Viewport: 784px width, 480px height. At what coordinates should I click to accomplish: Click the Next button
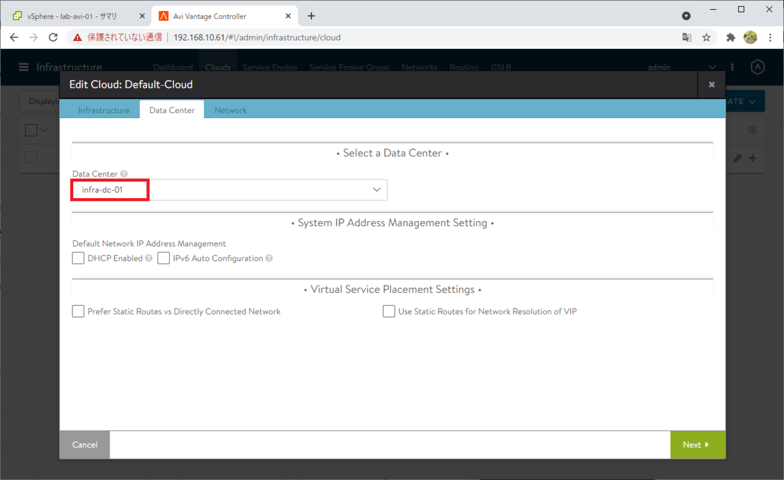pyautogui.click(x=698, y=445)
